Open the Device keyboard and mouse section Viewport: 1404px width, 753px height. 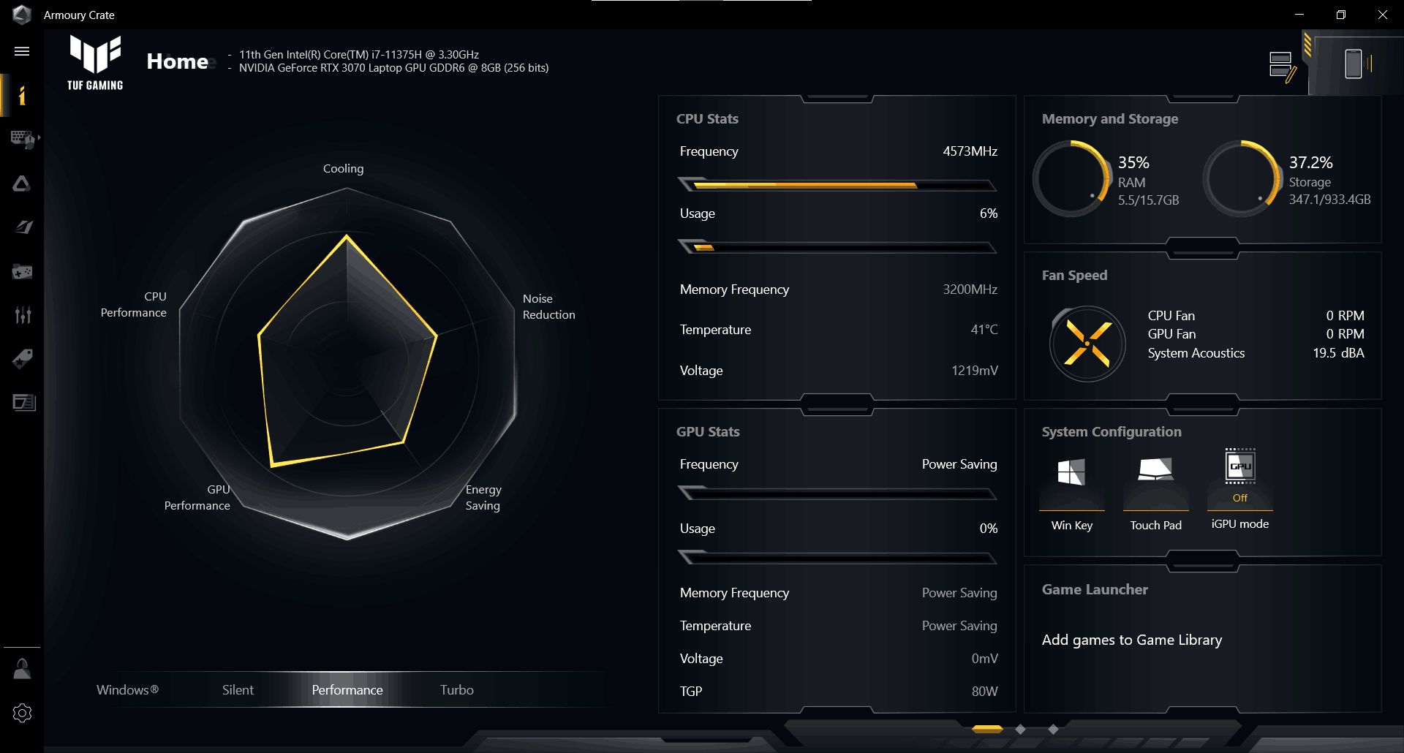(x=23, y=139)
